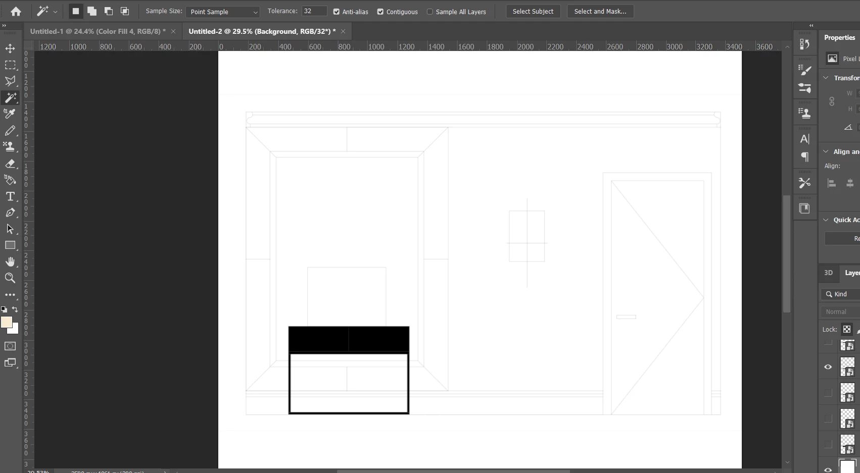
Task: Reset to default foreground and background colors
Action: [x=4, y=309]
